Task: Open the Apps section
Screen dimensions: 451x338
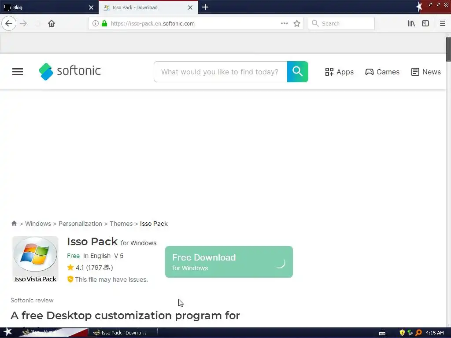Action: 339,72
